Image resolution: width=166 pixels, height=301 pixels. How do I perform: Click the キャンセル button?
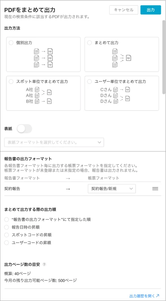pyautogui.click(x=124, y=10)
